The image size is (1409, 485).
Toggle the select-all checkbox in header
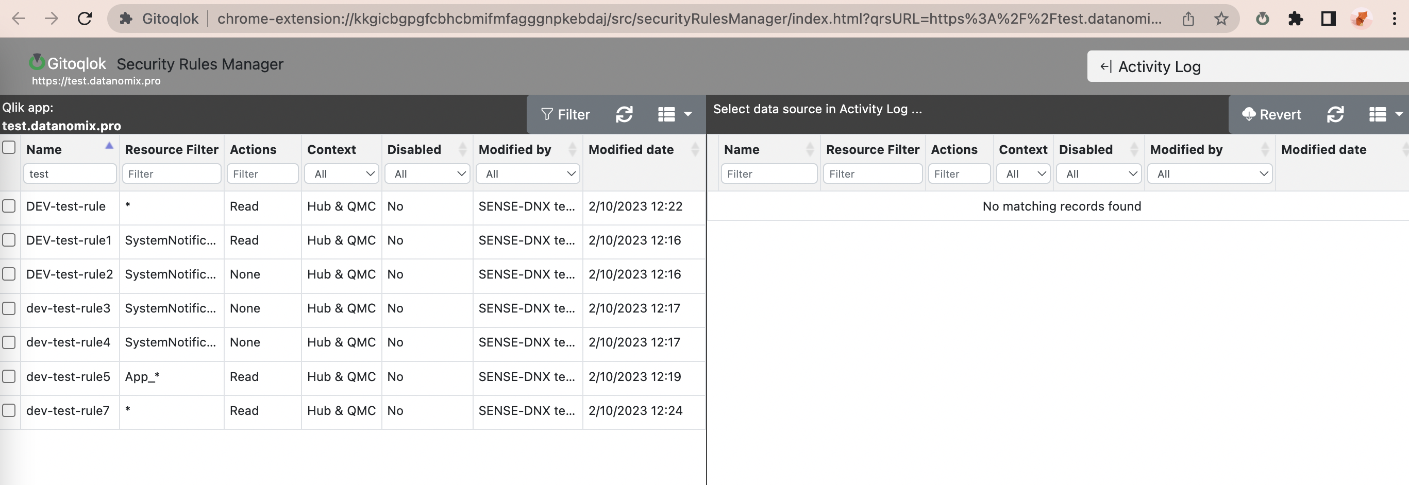tap(9, 147)
